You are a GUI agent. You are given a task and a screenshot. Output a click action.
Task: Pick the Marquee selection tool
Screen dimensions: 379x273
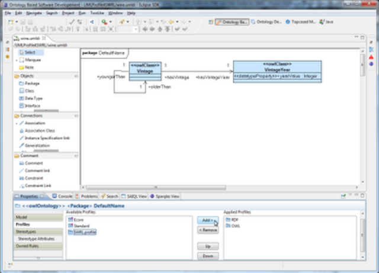pos(30,60)
